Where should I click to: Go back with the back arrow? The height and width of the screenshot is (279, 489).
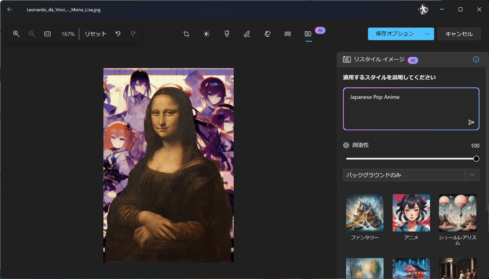pos(10,9)
